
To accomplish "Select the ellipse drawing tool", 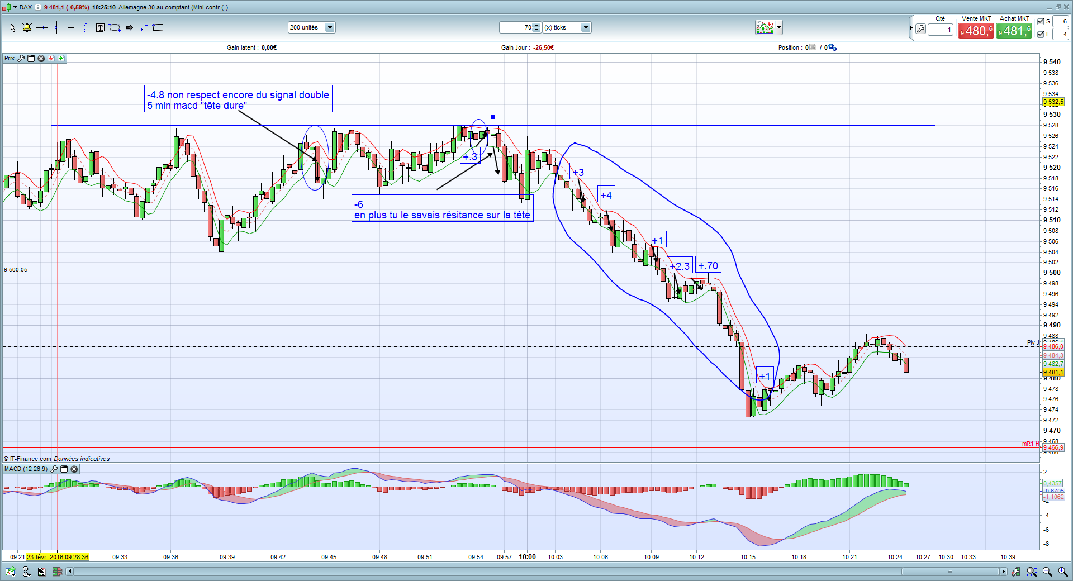I will (115, 27).
